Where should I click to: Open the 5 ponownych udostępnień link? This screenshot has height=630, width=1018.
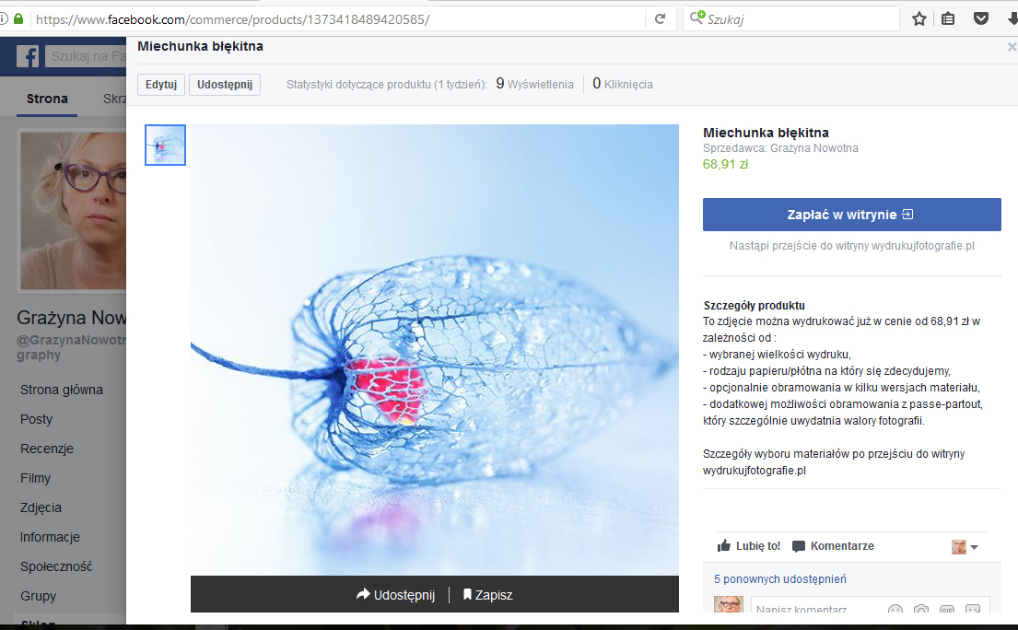[x=779, y=579]
